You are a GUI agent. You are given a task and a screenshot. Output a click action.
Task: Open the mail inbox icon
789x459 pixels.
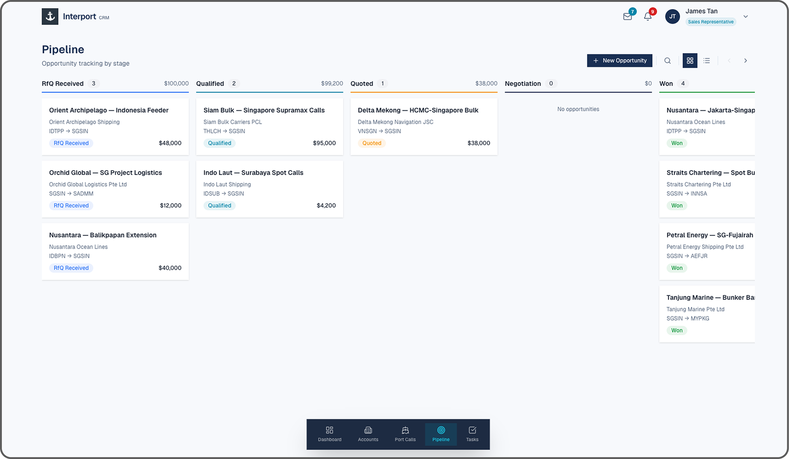(627, 17)
